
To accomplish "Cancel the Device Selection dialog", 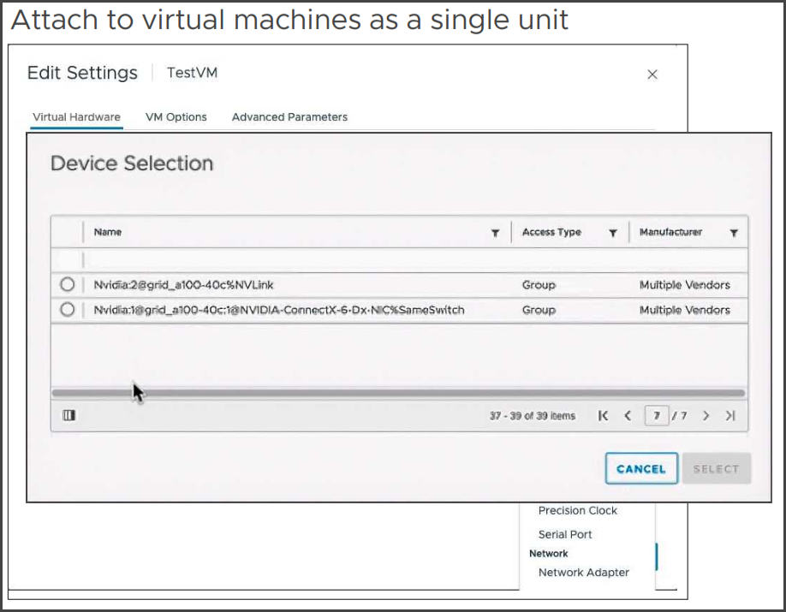I will coord(641,469).
